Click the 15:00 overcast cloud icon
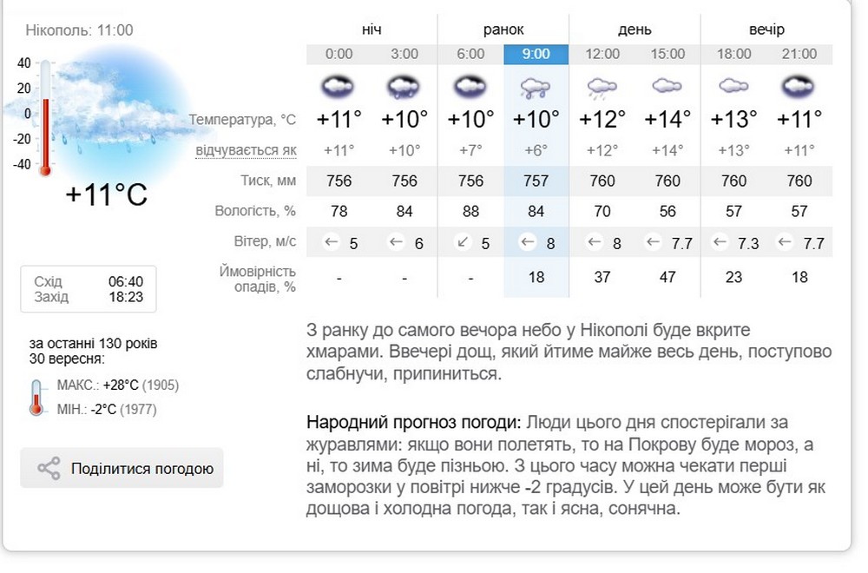 point(667,86)
